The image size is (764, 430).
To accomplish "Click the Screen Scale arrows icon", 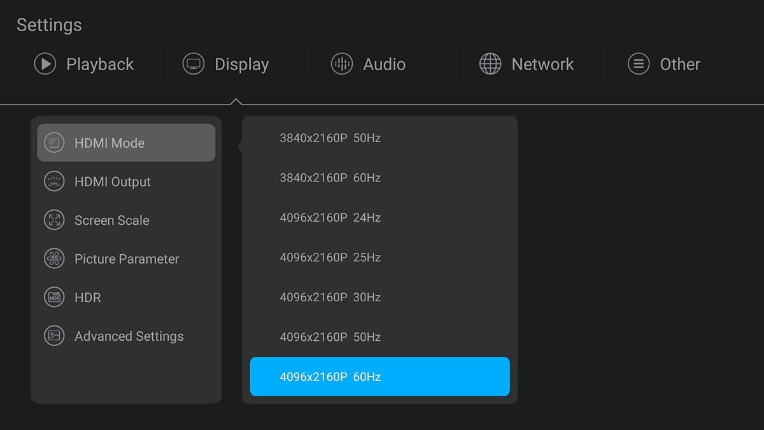I will (54, 220).
